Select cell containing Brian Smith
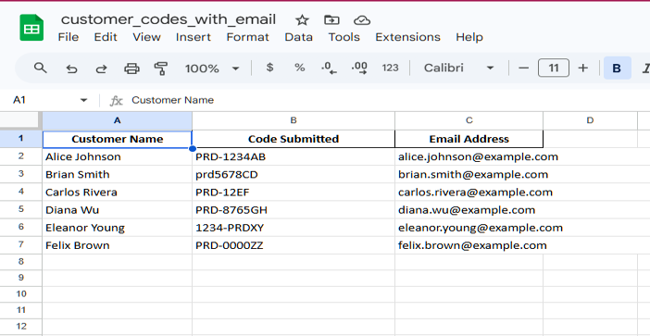 (118, 174)
